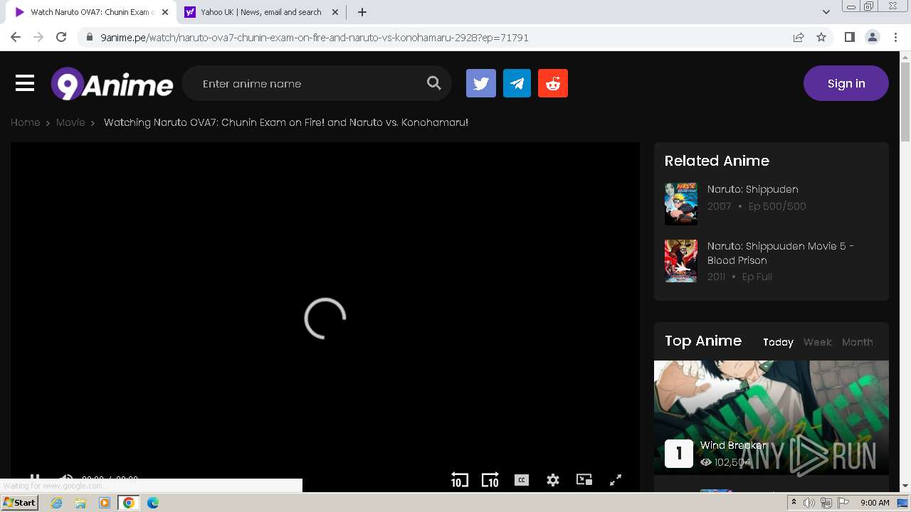Image resolution: width=911 pixels, height=512 pixels.
Task: Click the 9Anime logo
Action: (x=112, y=84)
